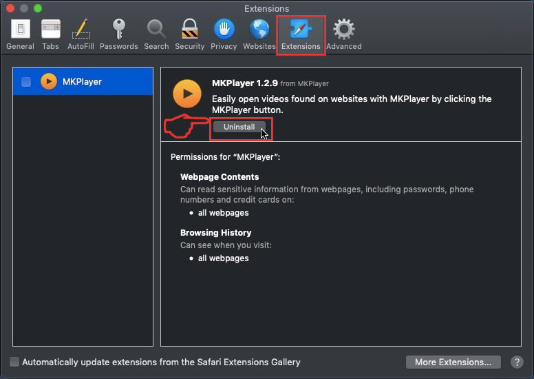Select MKPlayer in the extensions list
Screen dimensions: 534x379
pyautogui.click(x=83, y=81)
